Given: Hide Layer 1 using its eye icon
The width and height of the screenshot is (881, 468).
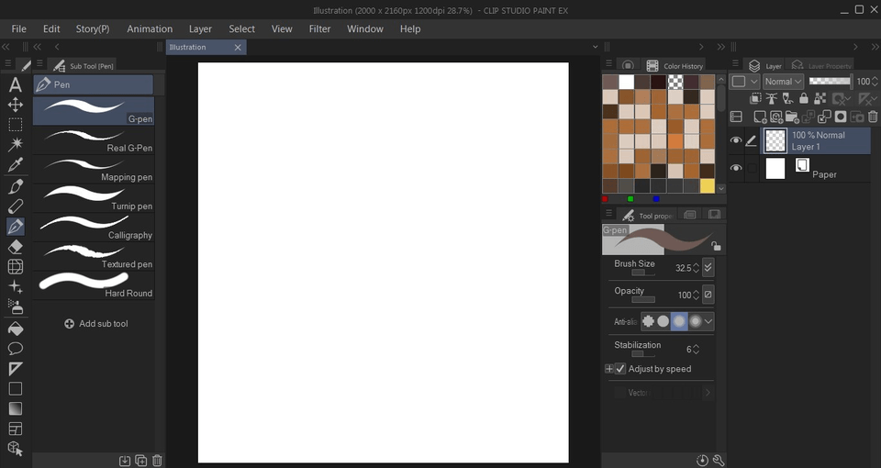Looking at the screenshot, I should point(735,140).
